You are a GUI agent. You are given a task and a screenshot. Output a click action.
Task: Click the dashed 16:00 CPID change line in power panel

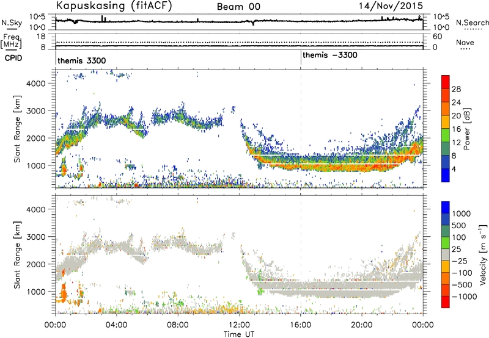[301, 129]
